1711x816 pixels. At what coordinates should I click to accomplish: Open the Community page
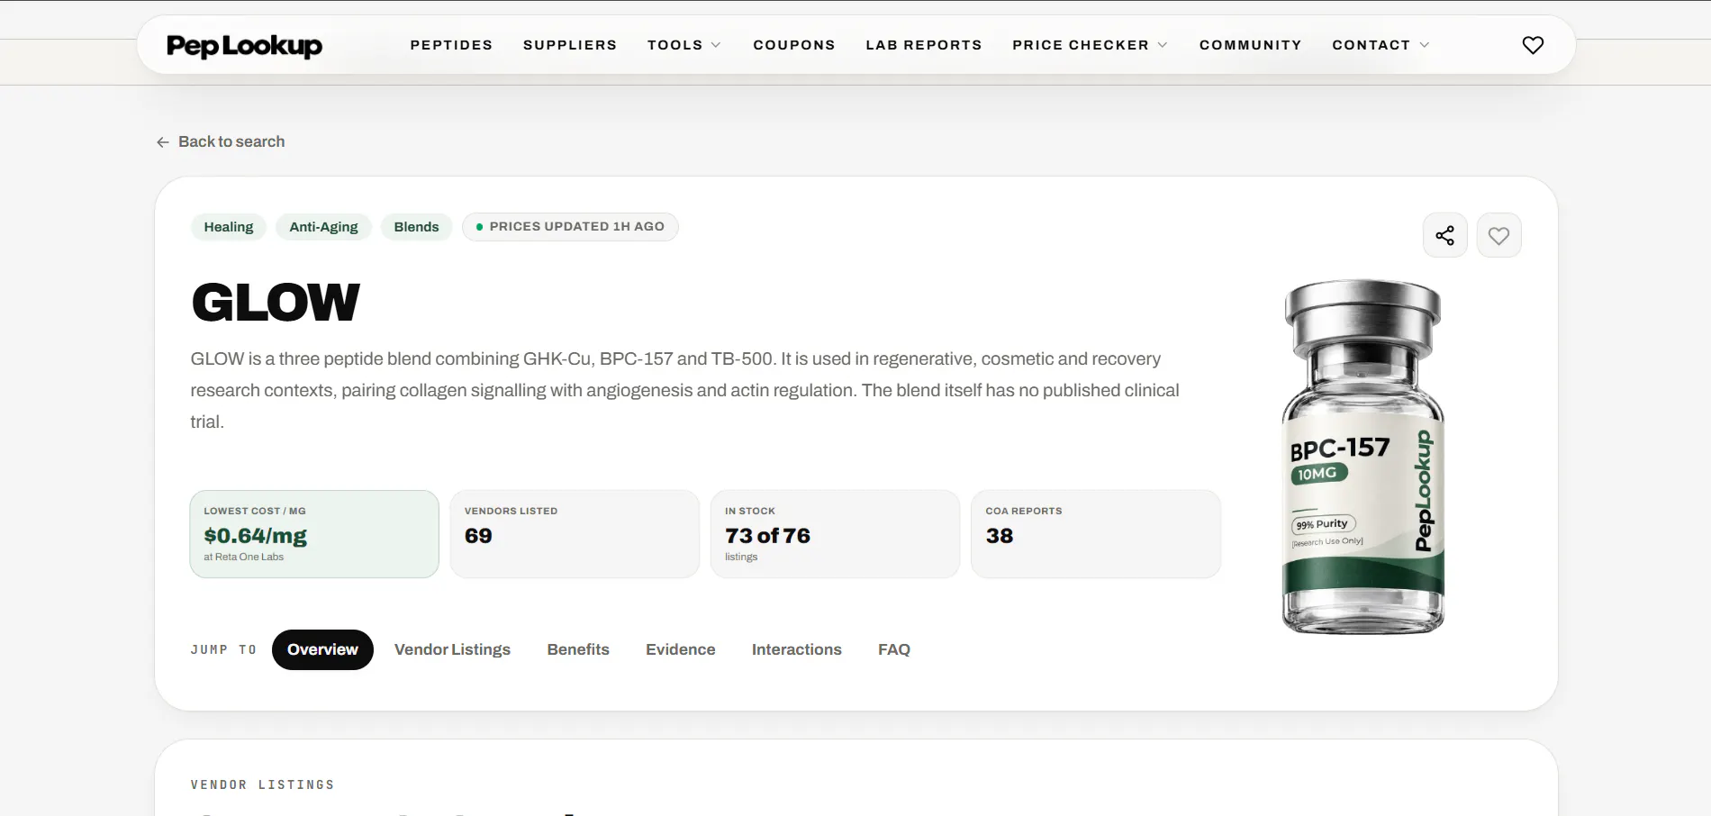tap(1251, 45)
